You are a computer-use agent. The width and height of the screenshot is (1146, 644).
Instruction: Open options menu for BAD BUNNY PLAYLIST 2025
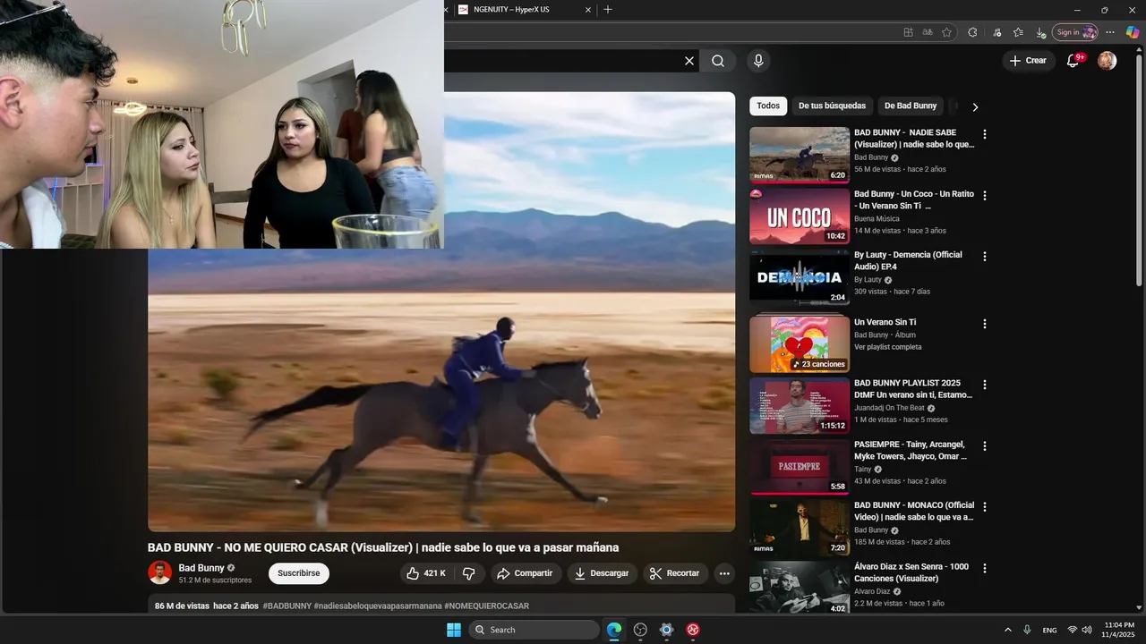pos(985,385)
